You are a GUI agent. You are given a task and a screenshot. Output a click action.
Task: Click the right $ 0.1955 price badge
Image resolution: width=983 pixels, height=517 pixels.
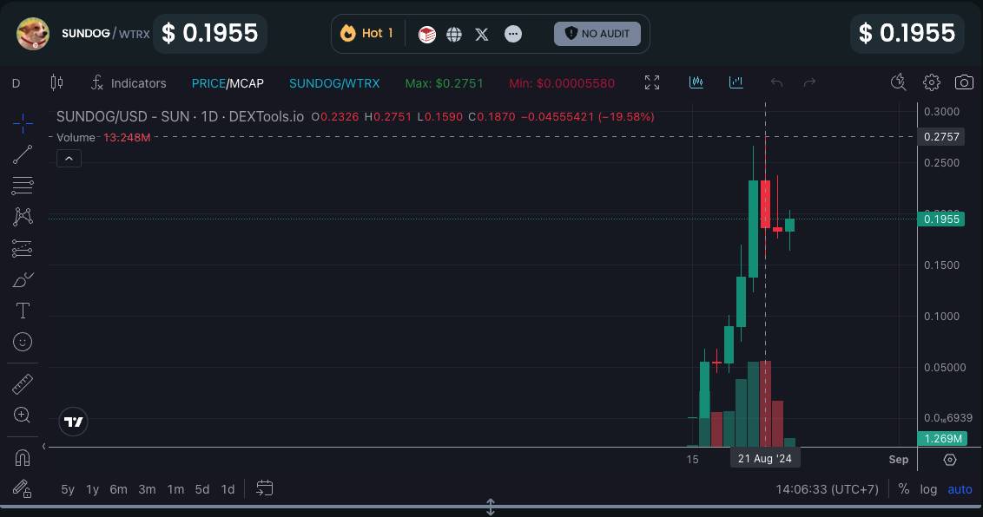[x=907, y=33]
